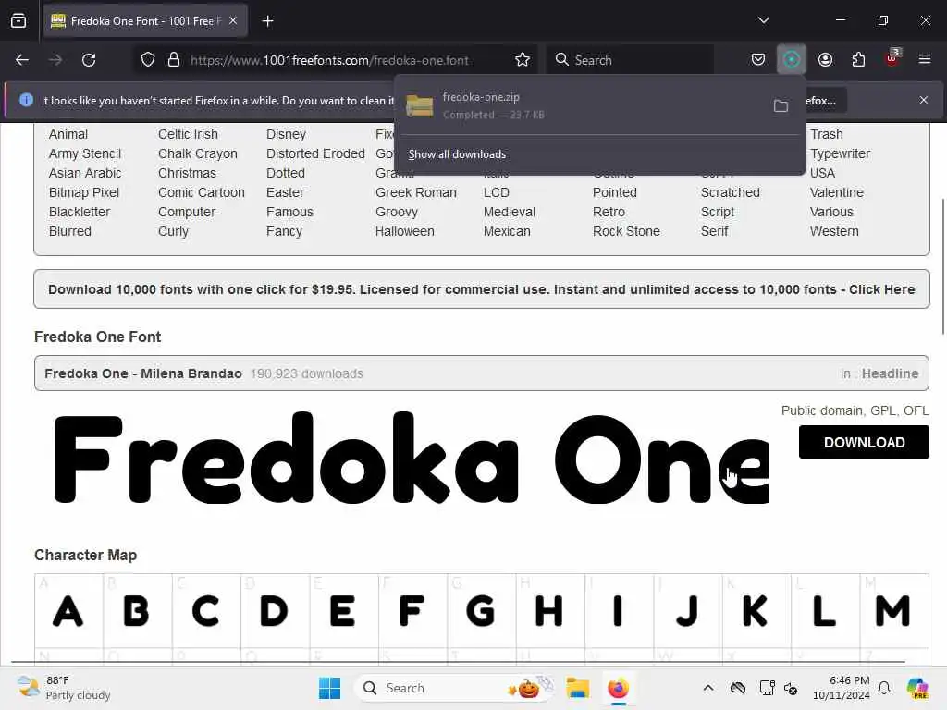Reload the current page
This screenshot has height=710, width=947.
pos(89,60)
